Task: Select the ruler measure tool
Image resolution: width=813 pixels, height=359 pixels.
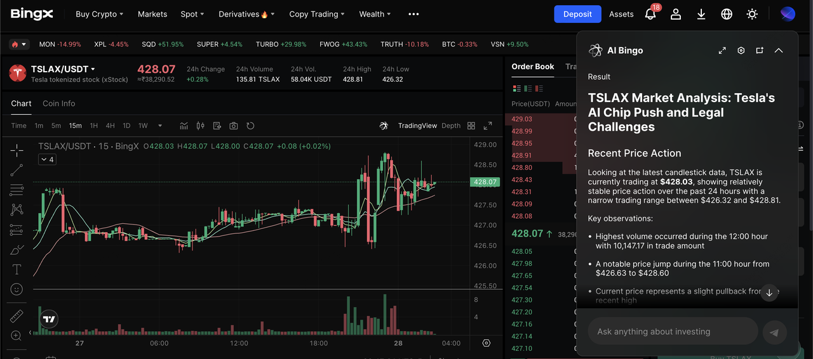Action: tap(17, 315)
